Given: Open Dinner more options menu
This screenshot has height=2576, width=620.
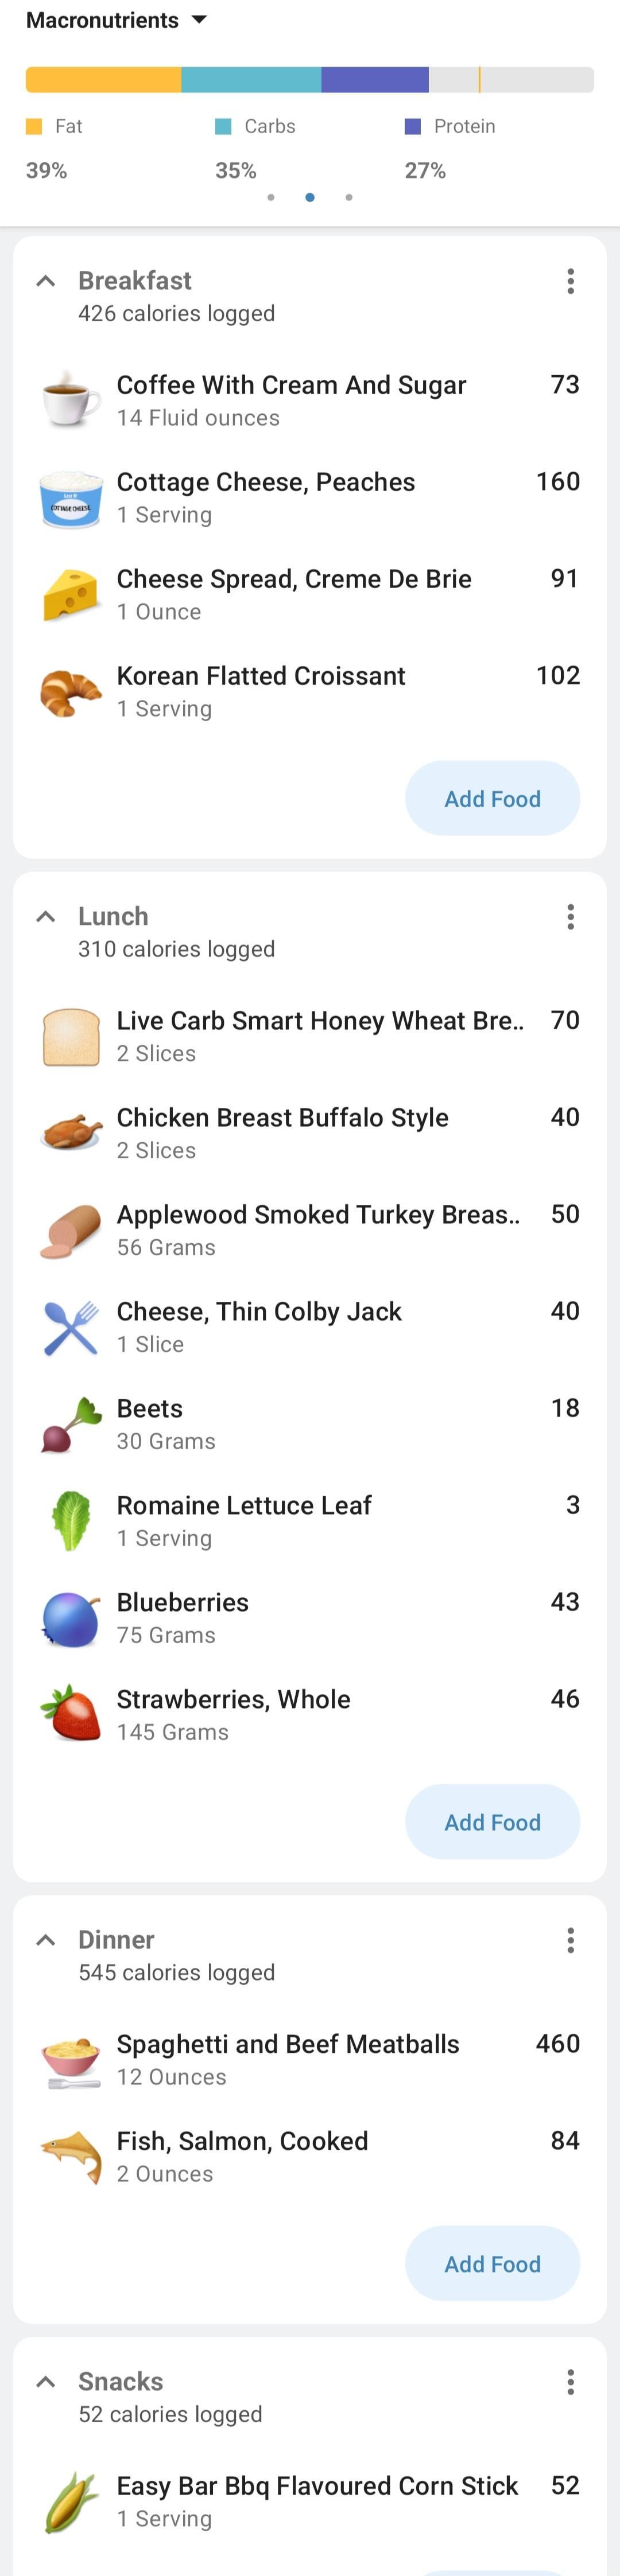Looking at the screenshot, I should (570, 1940).
